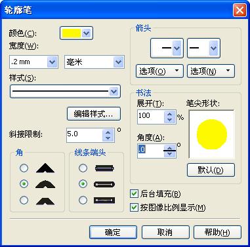Open the end arrowhead selector
This screenshot has width=250, height=247.
(x=203, y=48)
